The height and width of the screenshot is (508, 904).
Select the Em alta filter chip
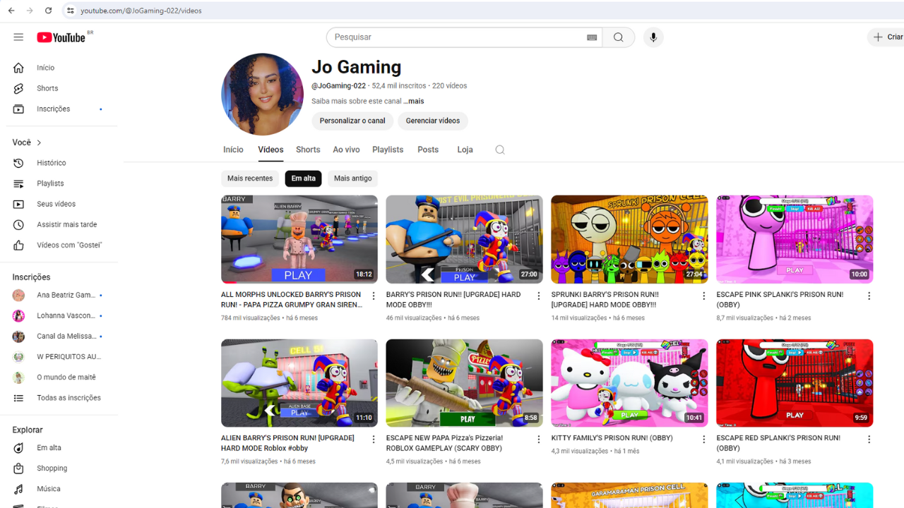(x=304, y=179)
